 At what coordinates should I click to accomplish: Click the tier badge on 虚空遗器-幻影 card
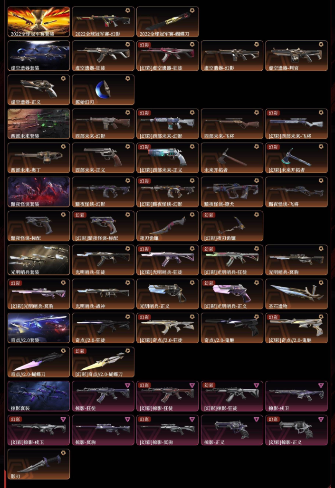pos(257,45)
